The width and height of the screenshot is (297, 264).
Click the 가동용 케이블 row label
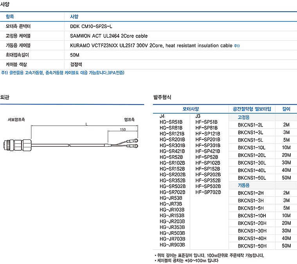18,45
